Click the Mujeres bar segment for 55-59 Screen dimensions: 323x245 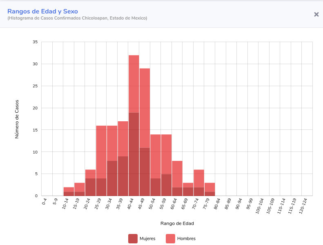click(x=166, y=185)
